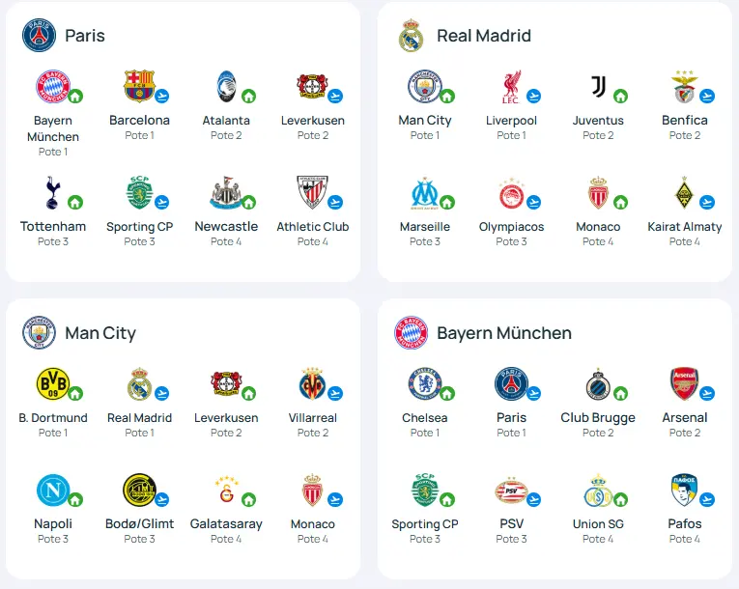Image resolution: width=739 pixels, height=589 pixels.
Task: Click the Arsenal crest under Bayern München
Action: coord(684,383)
